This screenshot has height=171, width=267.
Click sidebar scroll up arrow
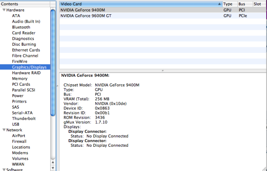point(53,162)
